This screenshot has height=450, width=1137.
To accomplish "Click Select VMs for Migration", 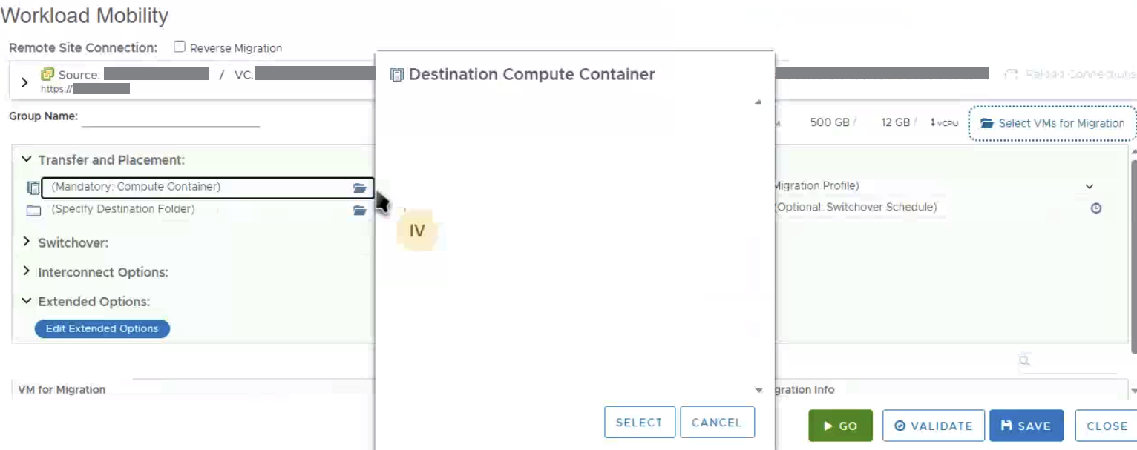I will (x=1052, y=123).
